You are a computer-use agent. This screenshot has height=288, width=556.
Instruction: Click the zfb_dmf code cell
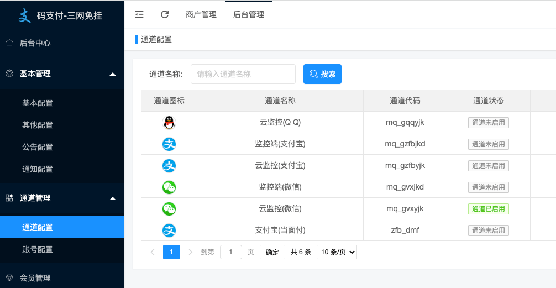pos(405,230)
